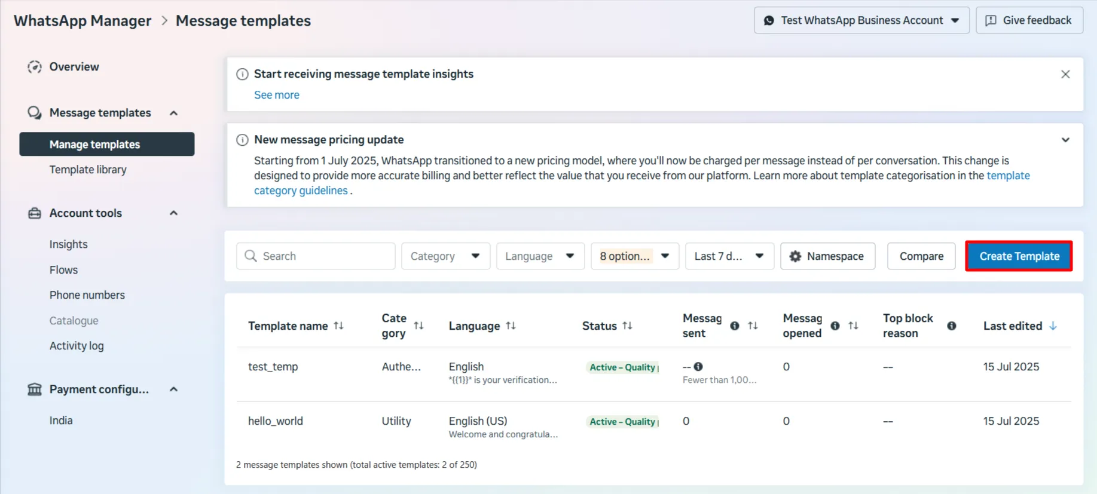Focus the template Search field
The width and height of the screenshot is (1097, 494).
coord(316,256)
